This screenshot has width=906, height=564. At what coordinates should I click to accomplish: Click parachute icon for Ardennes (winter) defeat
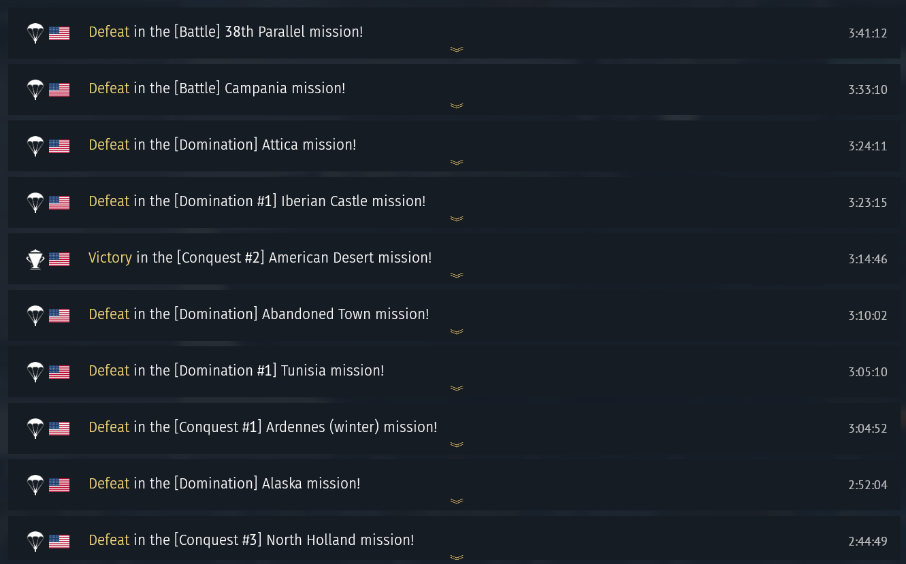35,428
